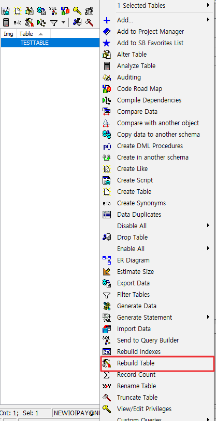
Task: Open ER Diagram from the menu
Action: (x=157, y=260)
